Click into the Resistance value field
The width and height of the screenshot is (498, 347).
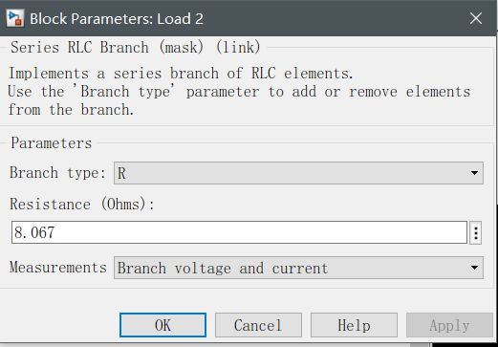click(x=239, y=232)
